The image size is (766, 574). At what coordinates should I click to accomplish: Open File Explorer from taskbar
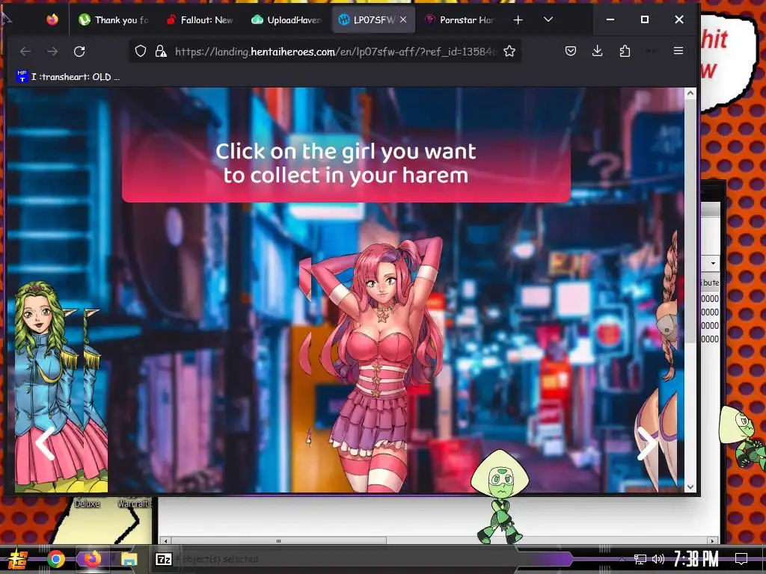click(129, 559)
